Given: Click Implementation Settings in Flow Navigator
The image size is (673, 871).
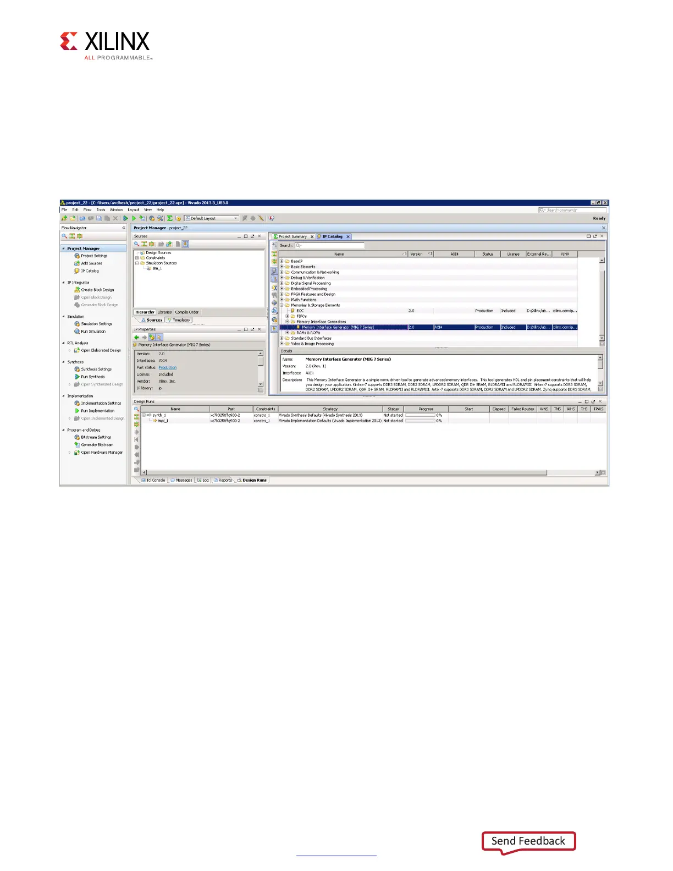Looking at the screenshot, I should 97,403.
